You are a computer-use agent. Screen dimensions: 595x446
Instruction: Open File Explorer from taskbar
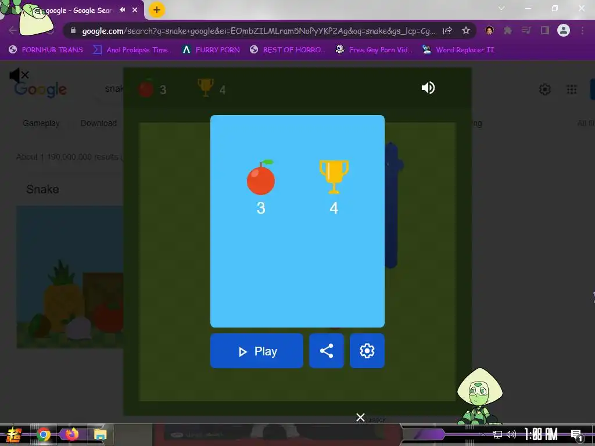click(x=101, y=434)
